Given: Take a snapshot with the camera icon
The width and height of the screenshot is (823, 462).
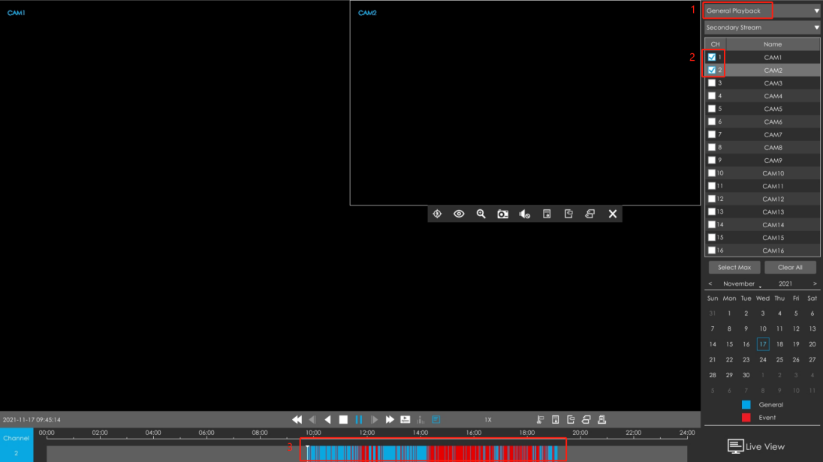Looking at the screenshot, I should click(x=503, y=214).
